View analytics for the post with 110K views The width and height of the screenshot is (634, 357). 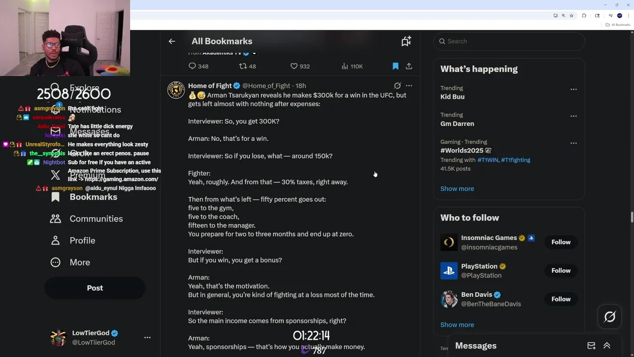(x=352, y=66)
